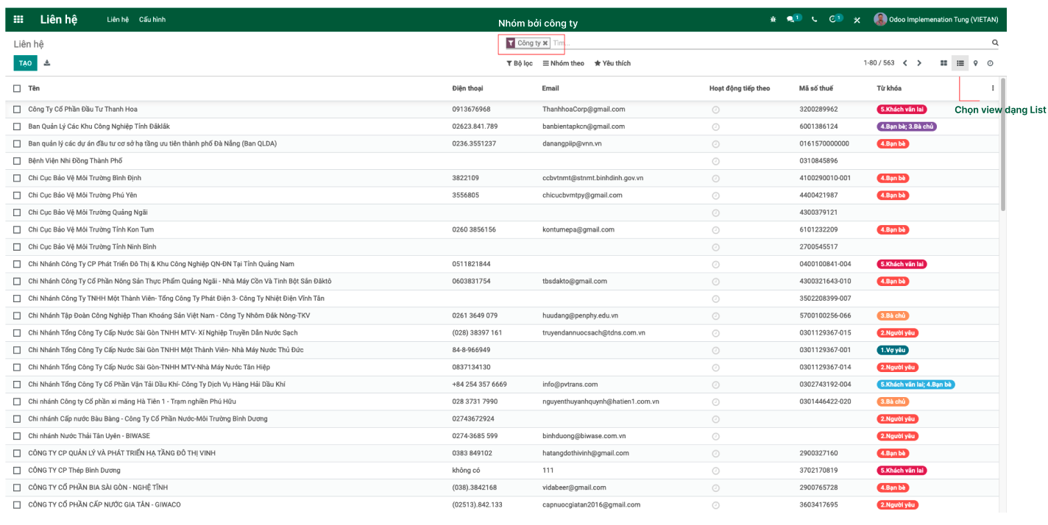
Task: Switch to Kanban view
Action: (943, 63)
